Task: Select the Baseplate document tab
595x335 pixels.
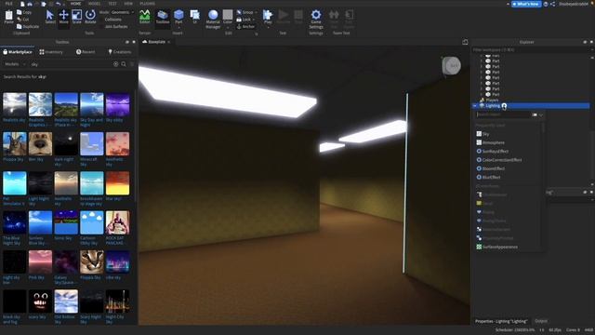Action: pos(157,42)
